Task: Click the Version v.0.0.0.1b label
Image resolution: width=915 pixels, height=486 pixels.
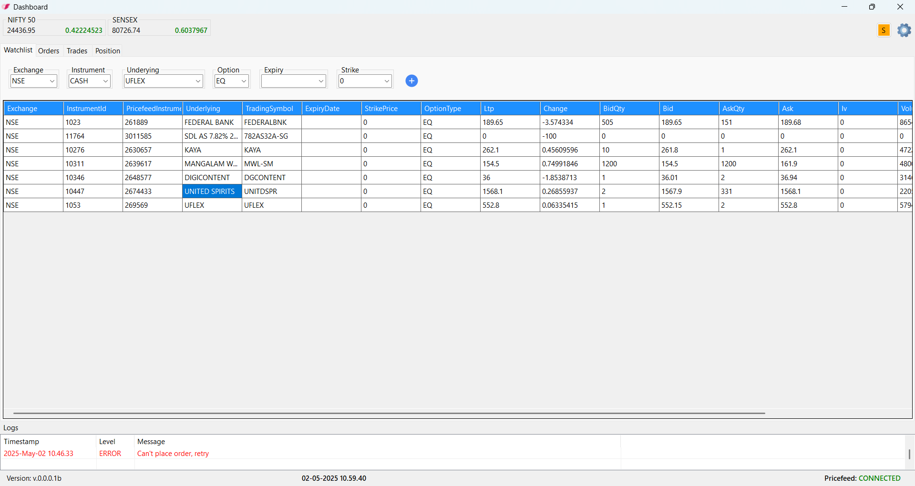Action: pyautogui.click(x=34, y=478)
